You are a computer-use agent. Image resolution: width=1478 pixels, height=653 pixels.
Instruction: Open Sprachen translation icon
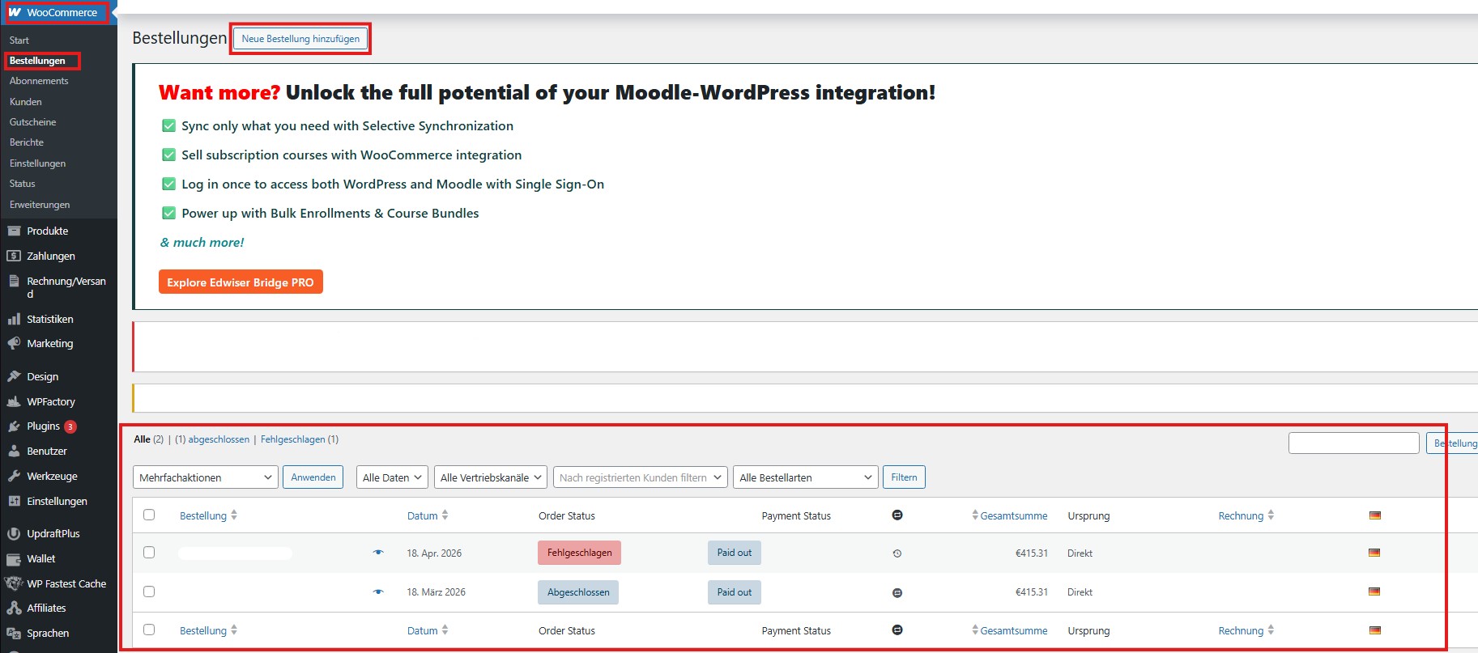(x=14, y=633)
